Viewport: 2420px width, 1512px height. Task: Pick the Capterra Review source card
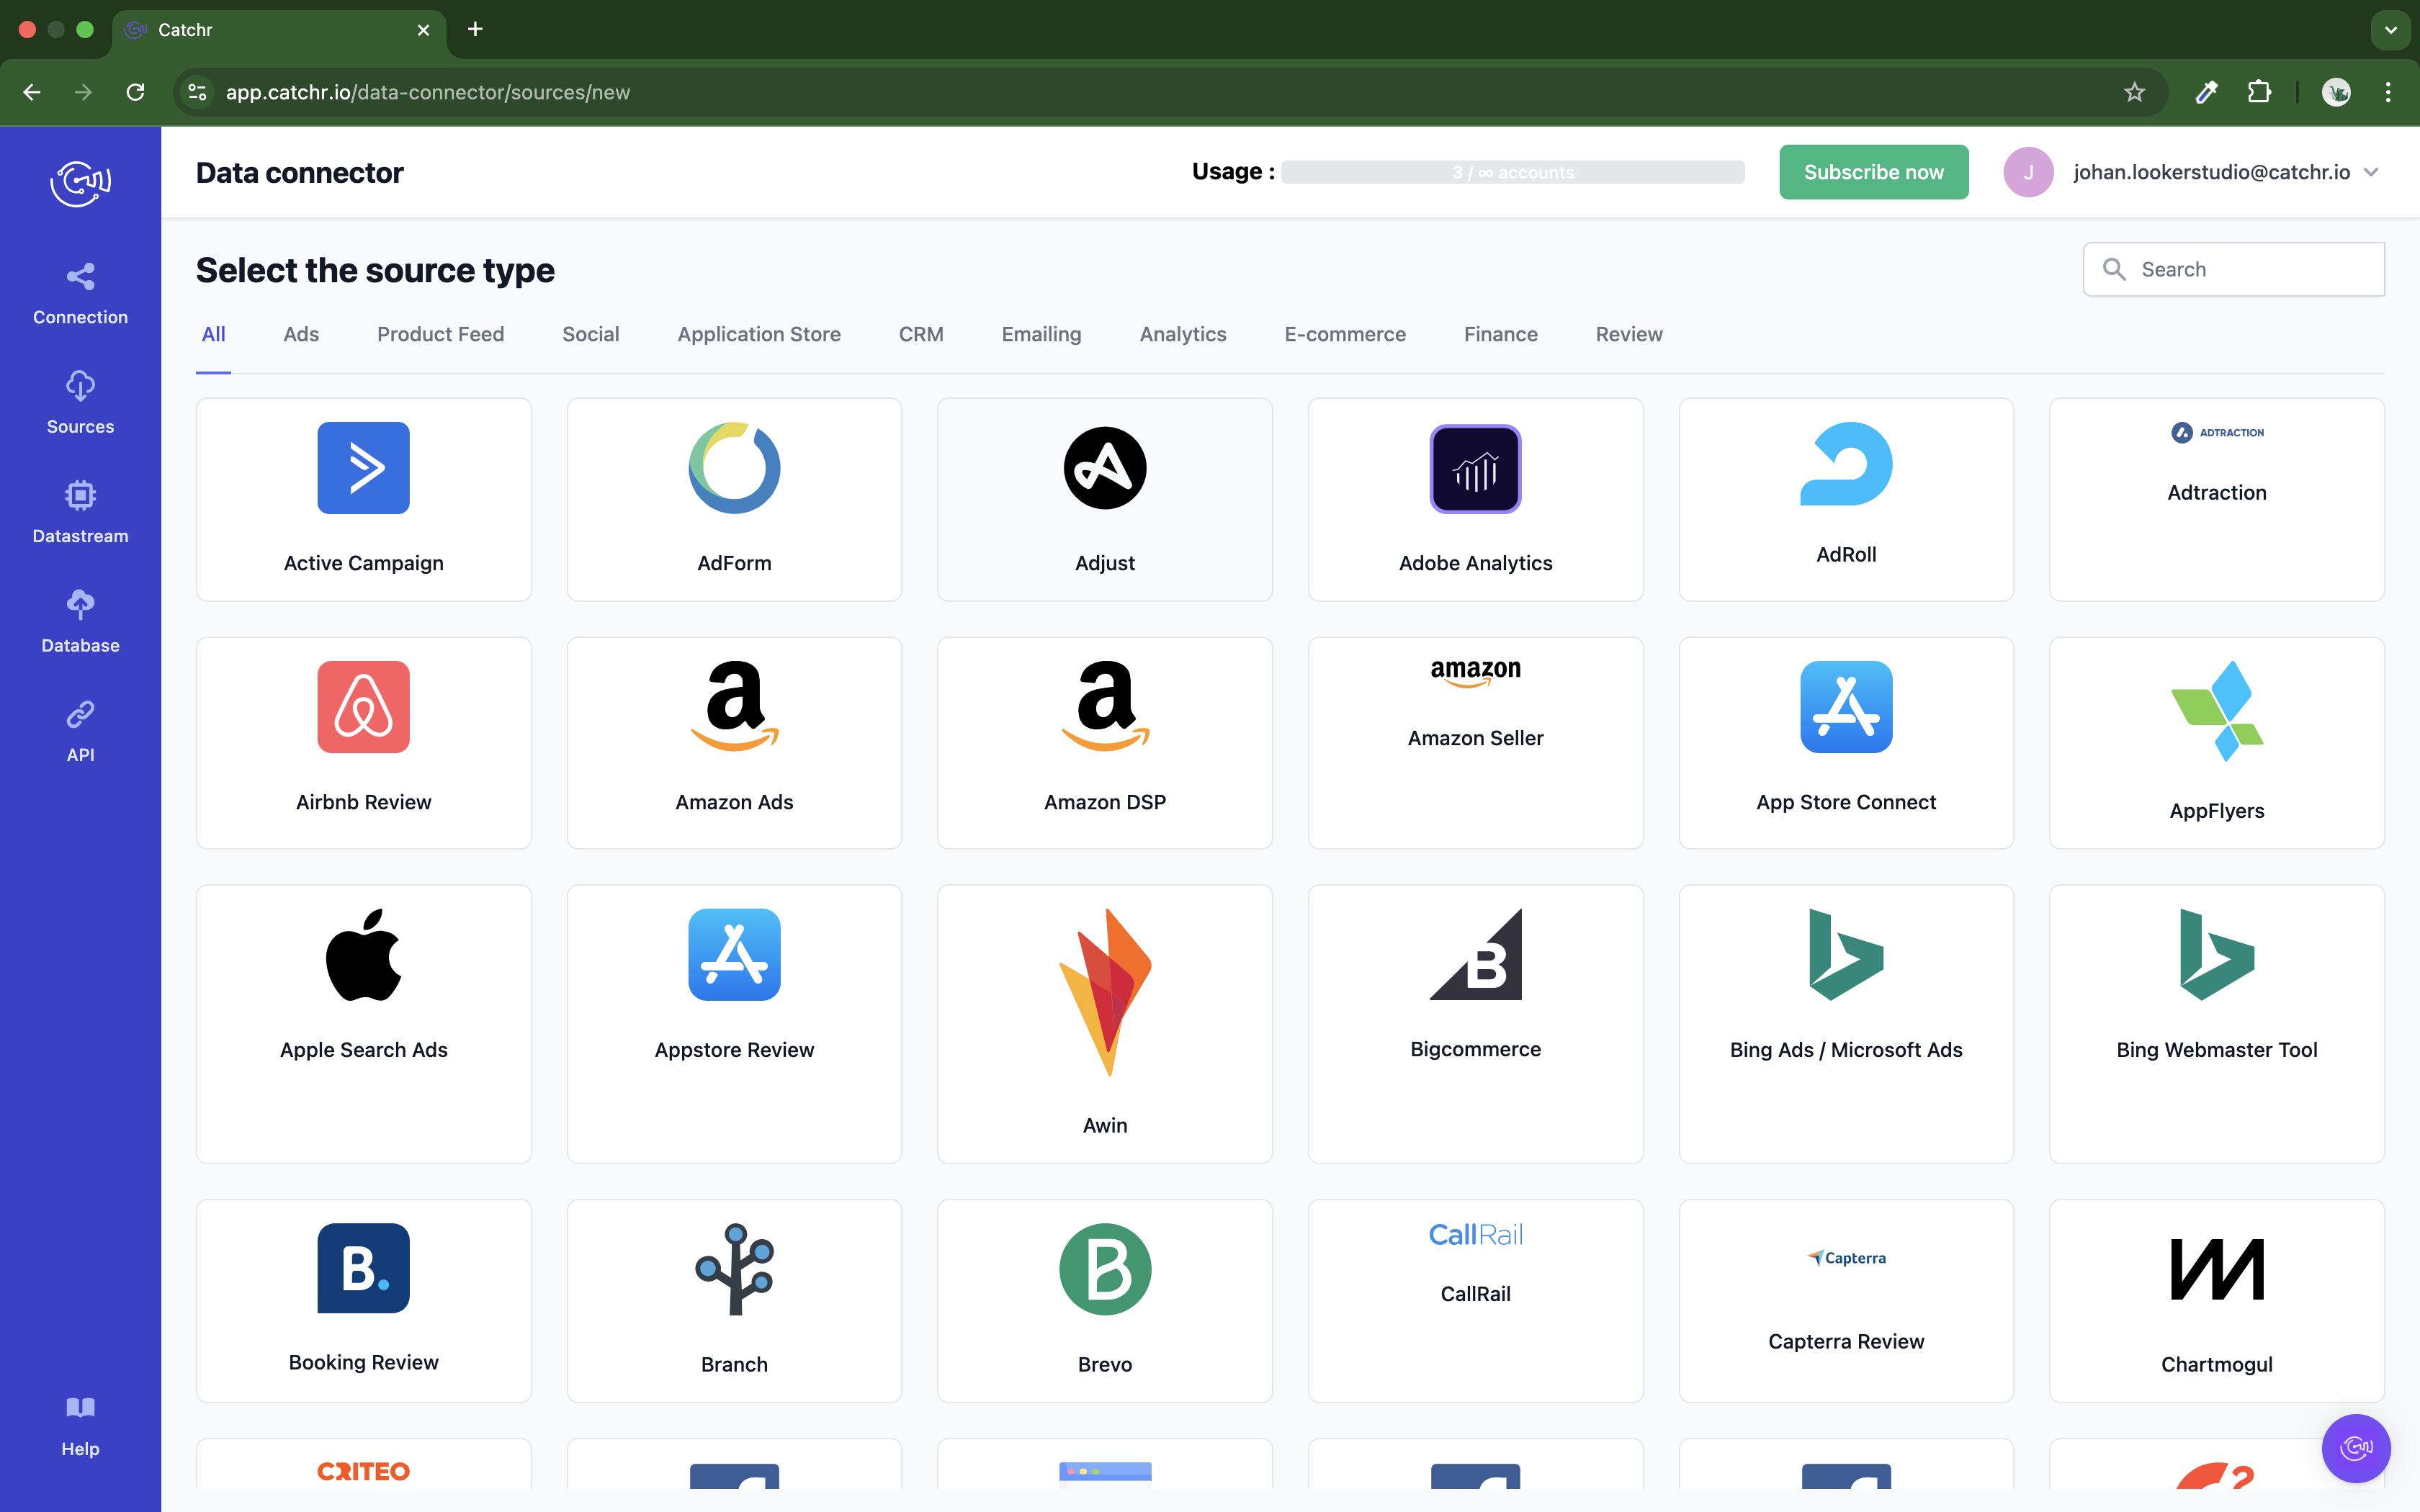click(x=1846, y=1300)
